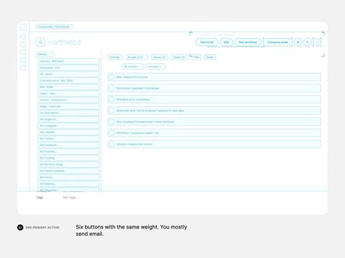This screenshot has height=258, width=345.
Task: Click the Set Twitter field
Action: (68, 139)
